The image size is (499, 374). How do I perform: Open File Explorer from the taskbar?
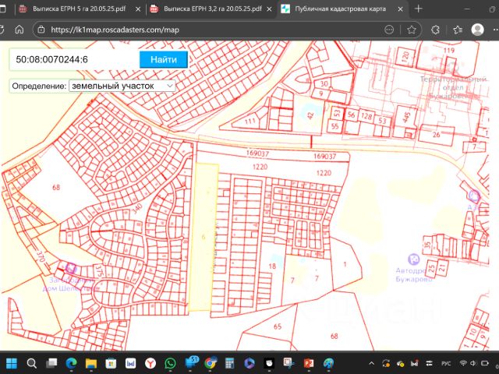tap(91, 363)
